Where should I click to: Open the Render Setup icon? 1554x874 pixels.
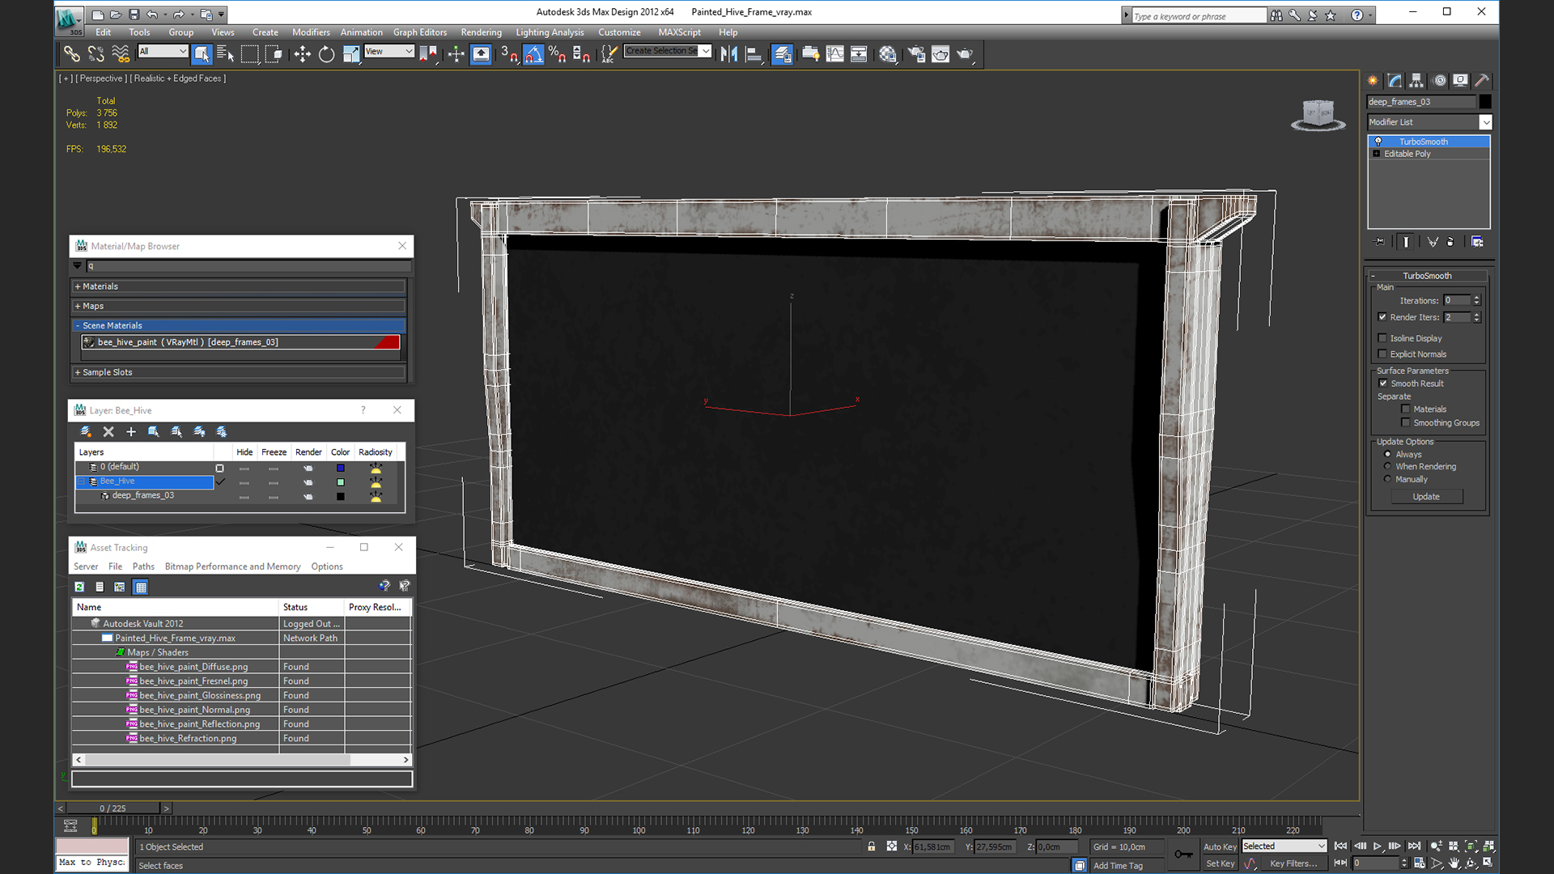[x=916, y=54]
